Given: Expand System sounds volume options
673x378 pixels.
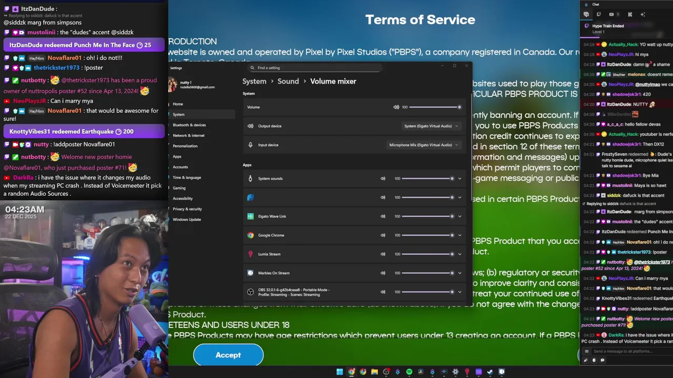Looking at the screenshot, I should click(460, 178).
